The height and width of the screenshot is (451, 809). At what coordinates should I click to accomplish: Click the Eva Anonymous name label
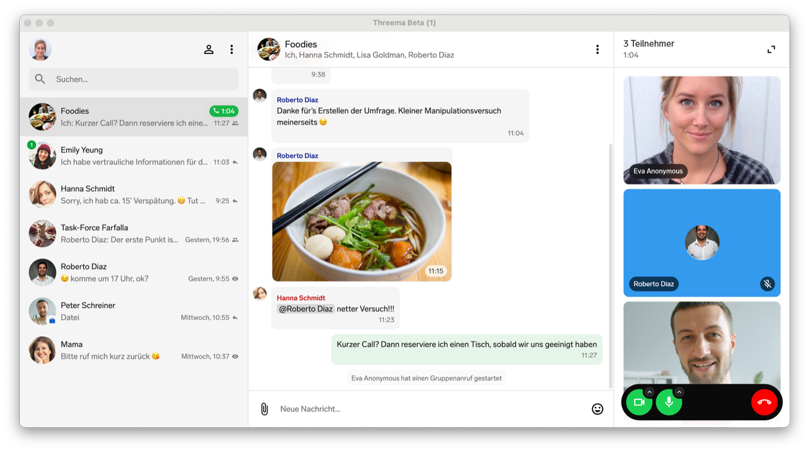pos(658,171)
